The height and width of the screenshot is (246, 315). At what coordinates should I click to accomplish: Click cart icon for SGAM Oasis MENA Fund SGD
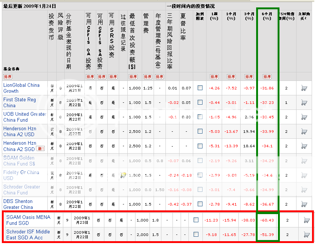[306, 220]
